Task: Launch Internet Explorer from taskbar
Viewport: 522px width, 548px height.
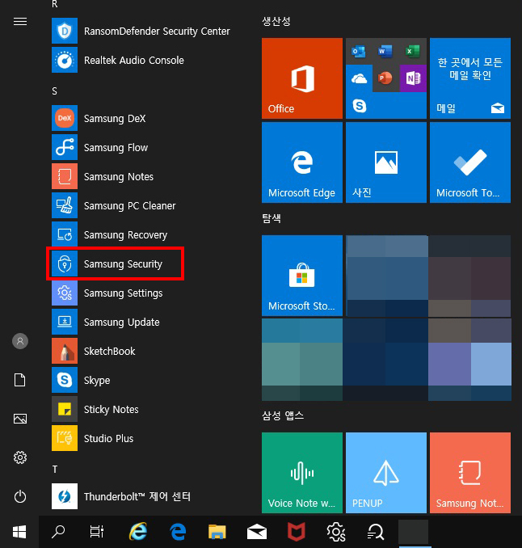Action: pos(138,532)
